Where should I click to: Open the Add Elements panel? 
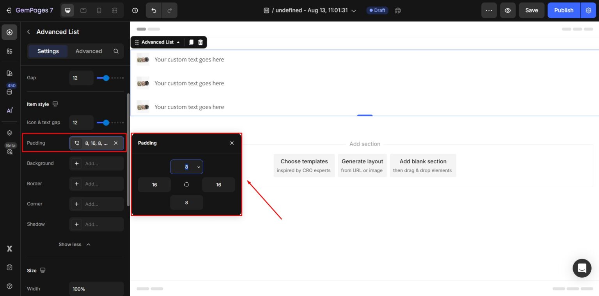(9, 32)
